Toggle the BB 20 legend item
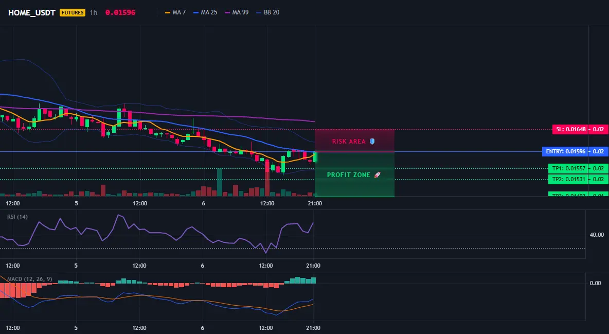Image resolution: width=609 pixels, height=334 pixels. (x=267, y=12)
